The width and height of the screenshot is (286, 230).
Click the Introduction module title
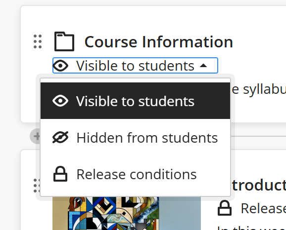[258, 185]
